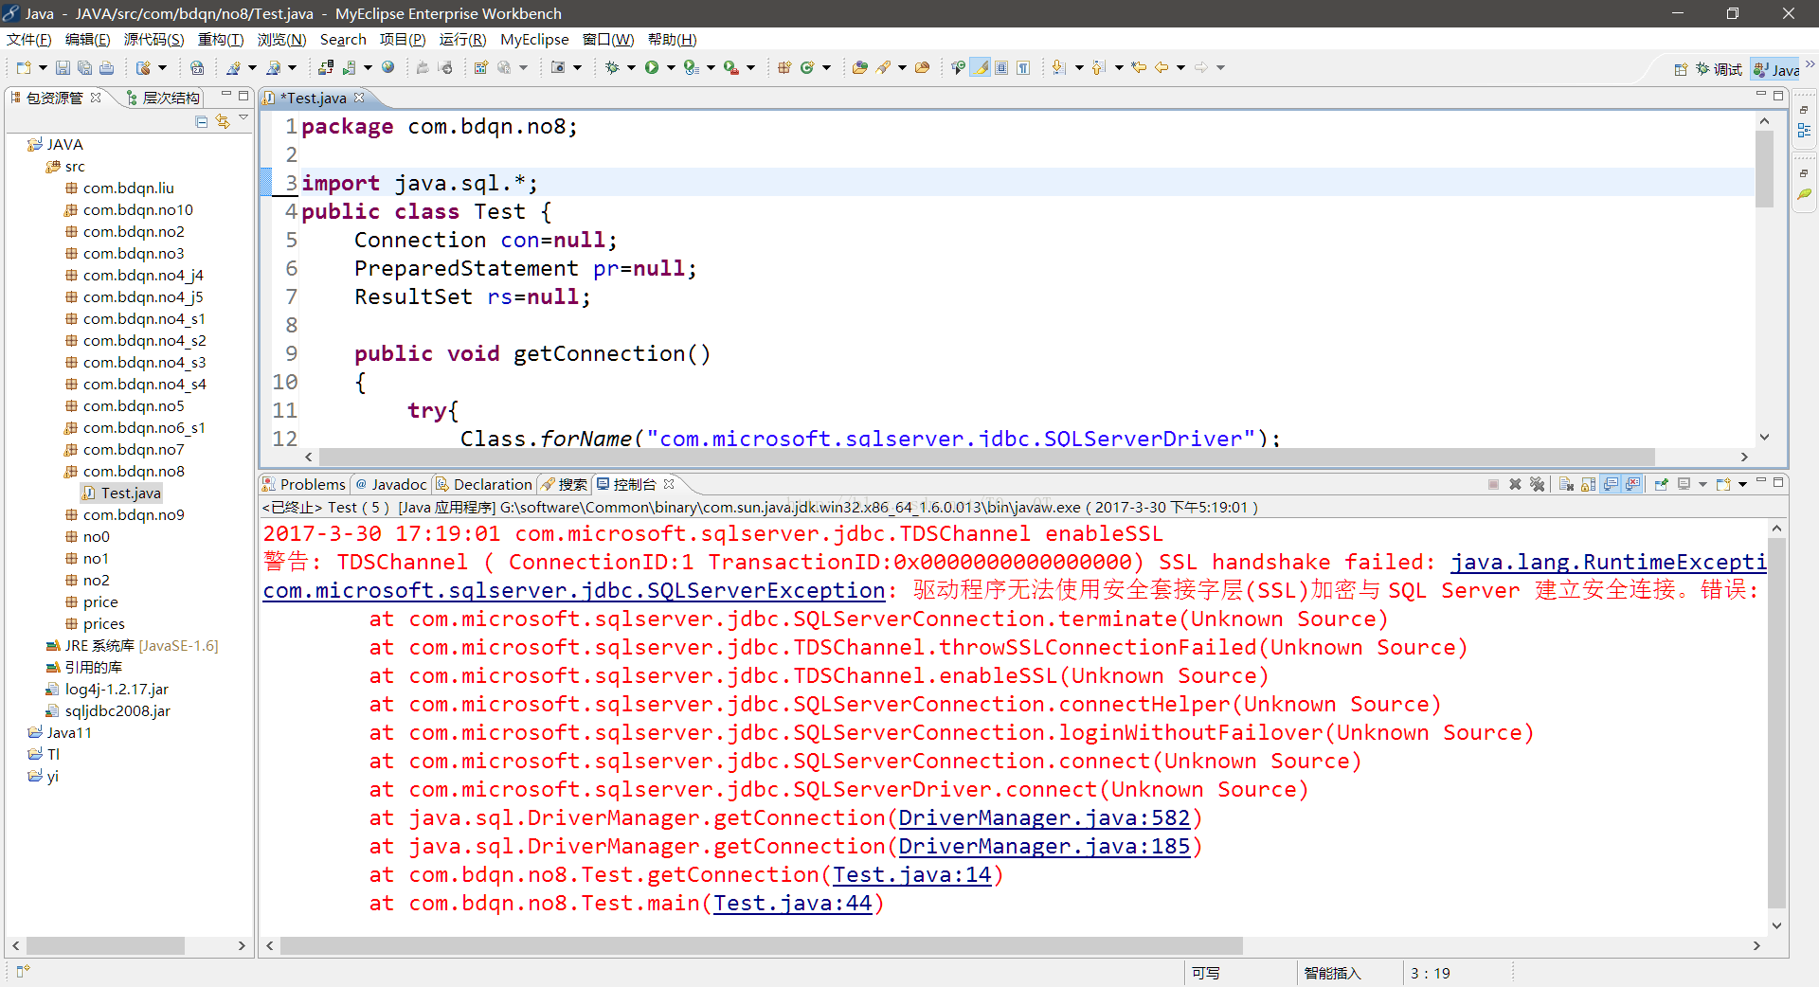Click the Save All icon

[x=84, y=67]
